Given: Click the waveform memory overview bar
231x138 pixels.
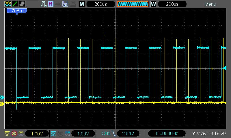Looking at the screenshot, I should pyautogui.click(x=133, y=4).
